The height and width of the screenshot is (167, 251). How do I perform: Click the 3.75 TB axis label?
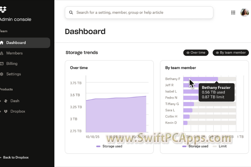pyautogui.click(x=76, y=83)
